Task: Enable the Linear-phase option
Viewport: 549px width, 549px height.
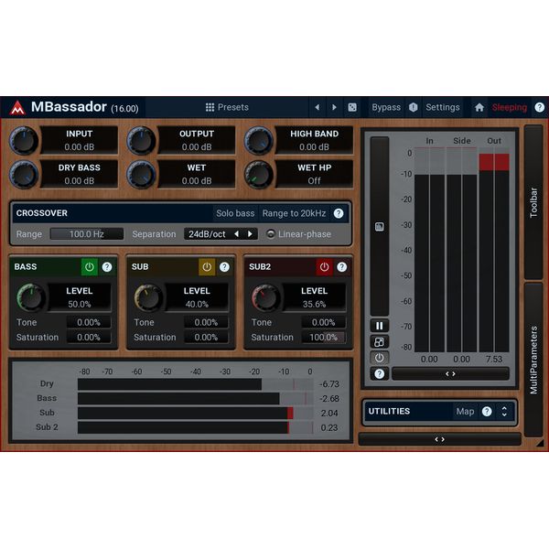Action: (x=299, y=234)
